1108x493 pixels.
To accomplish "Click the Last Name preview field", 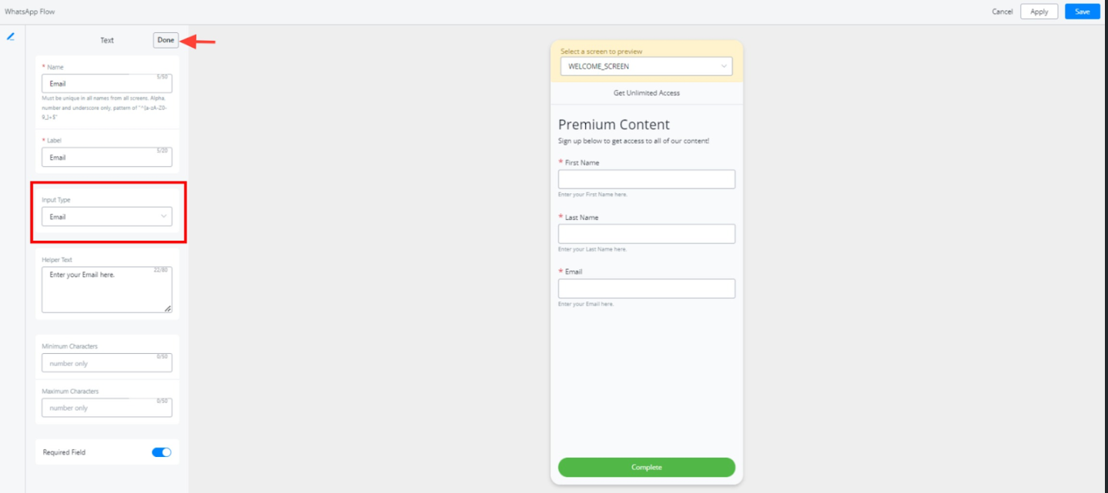I will point(646,234).
